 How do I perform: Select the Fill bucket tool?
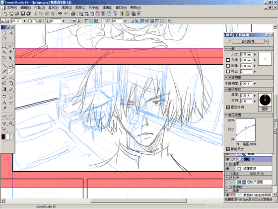tap(4, 83)
